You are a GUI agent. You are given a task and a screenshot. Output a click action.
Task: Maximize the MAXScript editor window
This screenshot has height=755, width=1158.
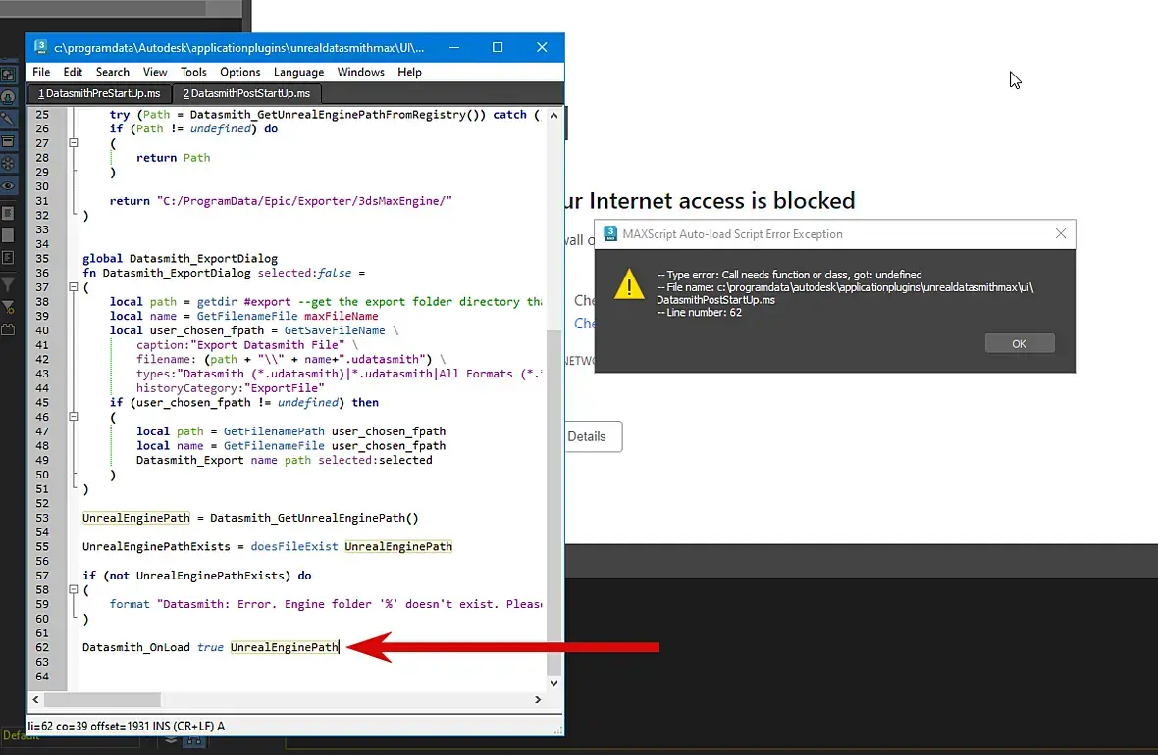[498, 47]
